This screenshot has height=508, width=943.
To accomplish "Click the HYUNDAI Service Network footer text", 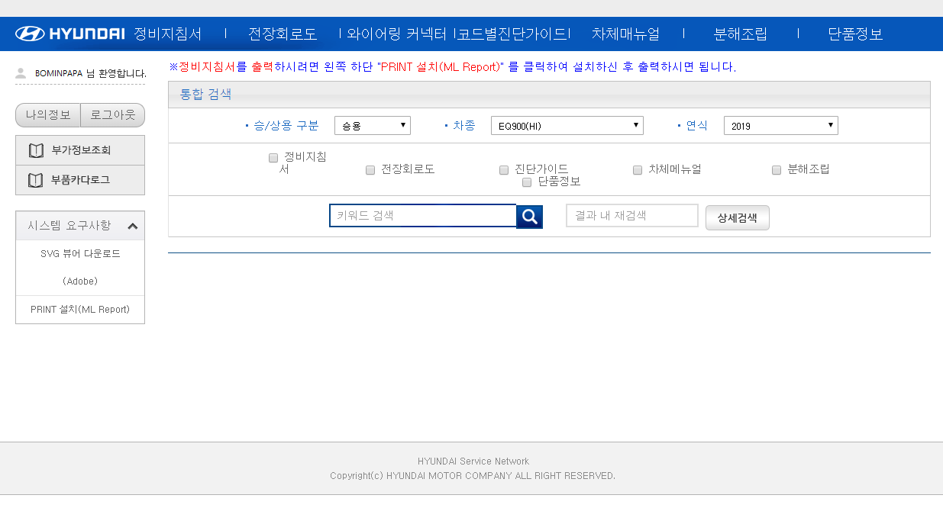I will [x=473, y=461].
